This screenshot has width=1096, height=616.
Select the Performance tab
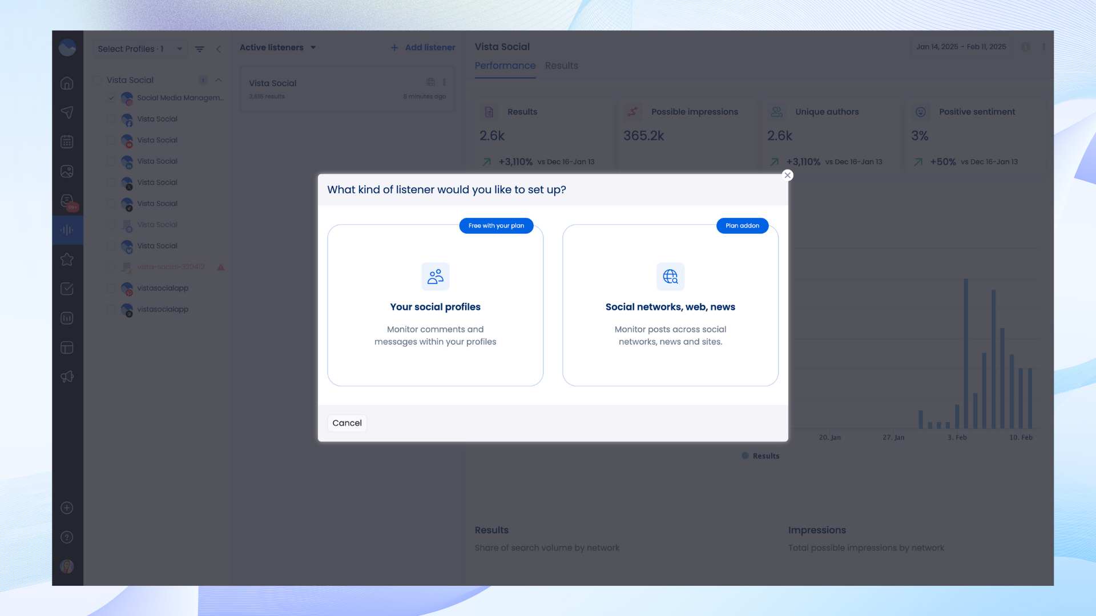click(x=505, y=66)
